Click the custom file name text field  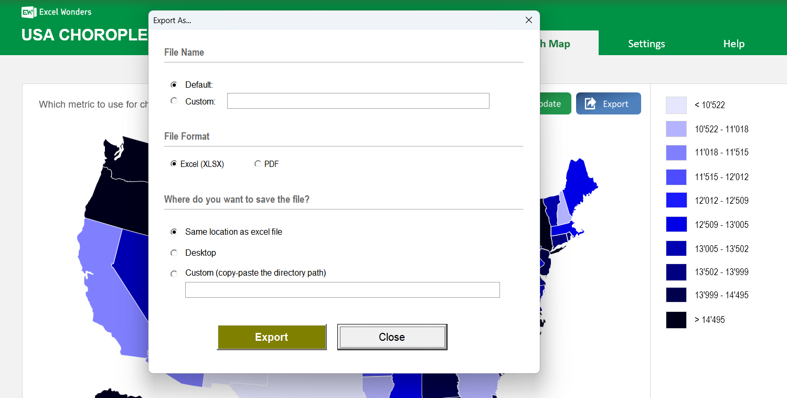[x=358, y=101]
